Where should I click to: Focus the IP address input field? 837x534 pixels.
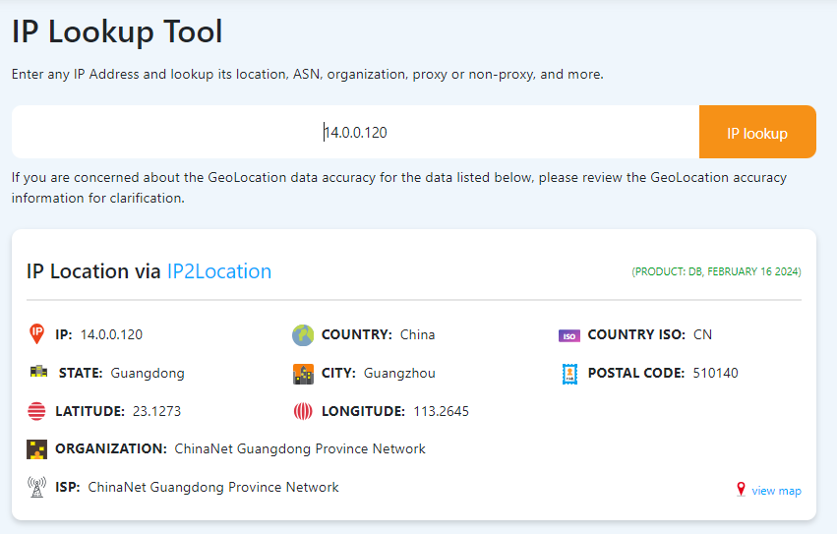355,132
